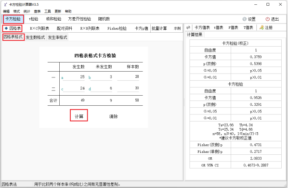Screen dimensions: 288x188
Task: Click the 四格表法 status bar label
Action: 9,184
